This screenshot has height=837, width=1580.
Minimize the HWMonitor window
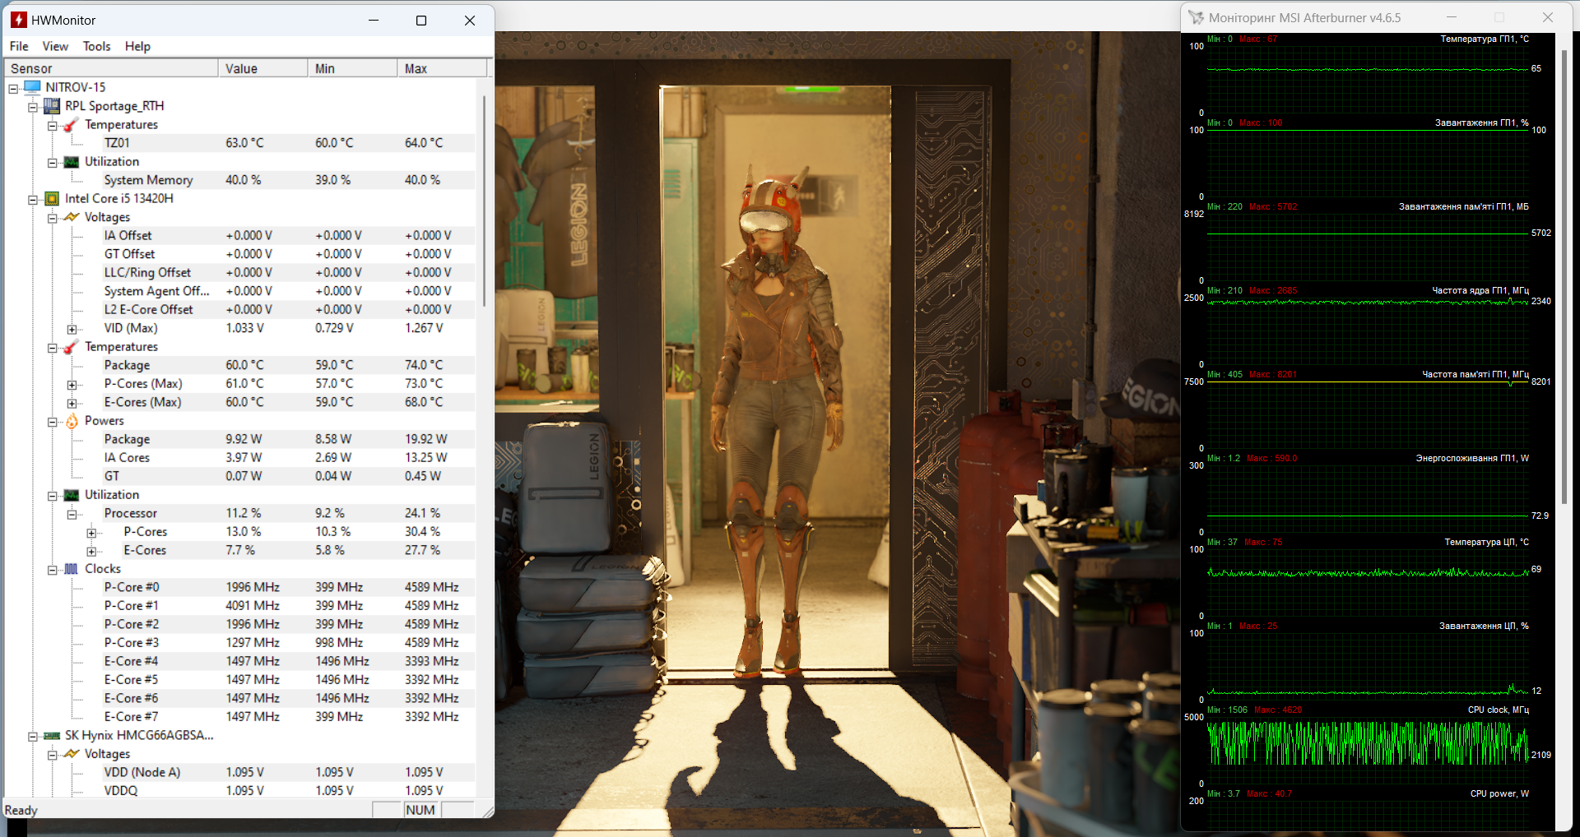pyautogui.click(x=374, y=20)
